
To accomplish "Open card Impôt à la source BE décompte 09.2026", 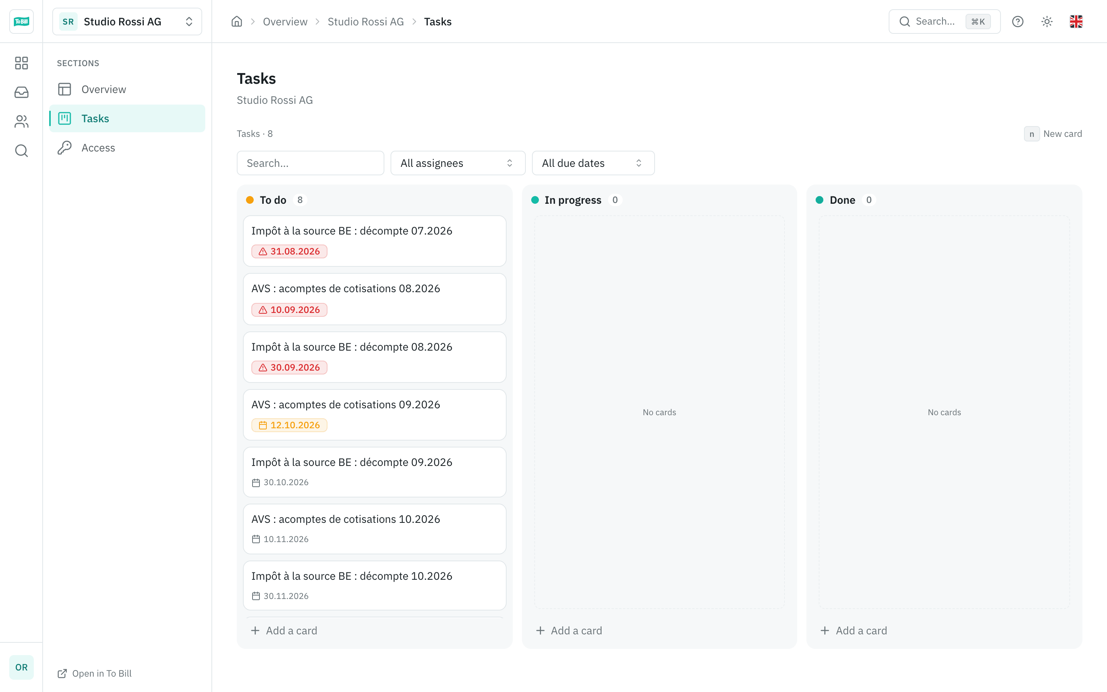I will [375, 472].
